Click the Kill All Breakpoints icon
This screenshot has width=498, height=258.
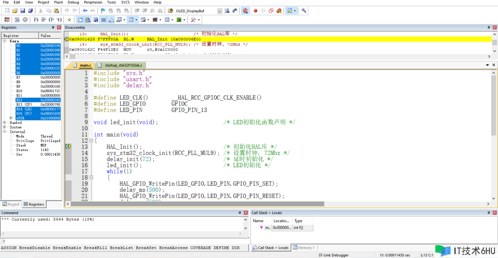[x=279, y=11]
